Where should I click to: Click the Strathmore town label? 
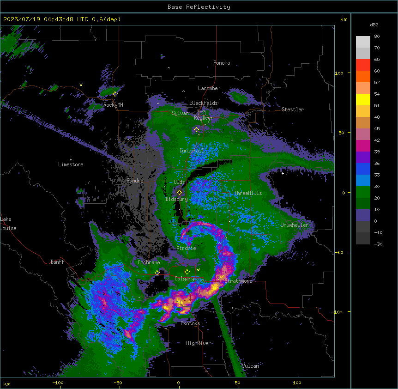click(x=239, y=281)
